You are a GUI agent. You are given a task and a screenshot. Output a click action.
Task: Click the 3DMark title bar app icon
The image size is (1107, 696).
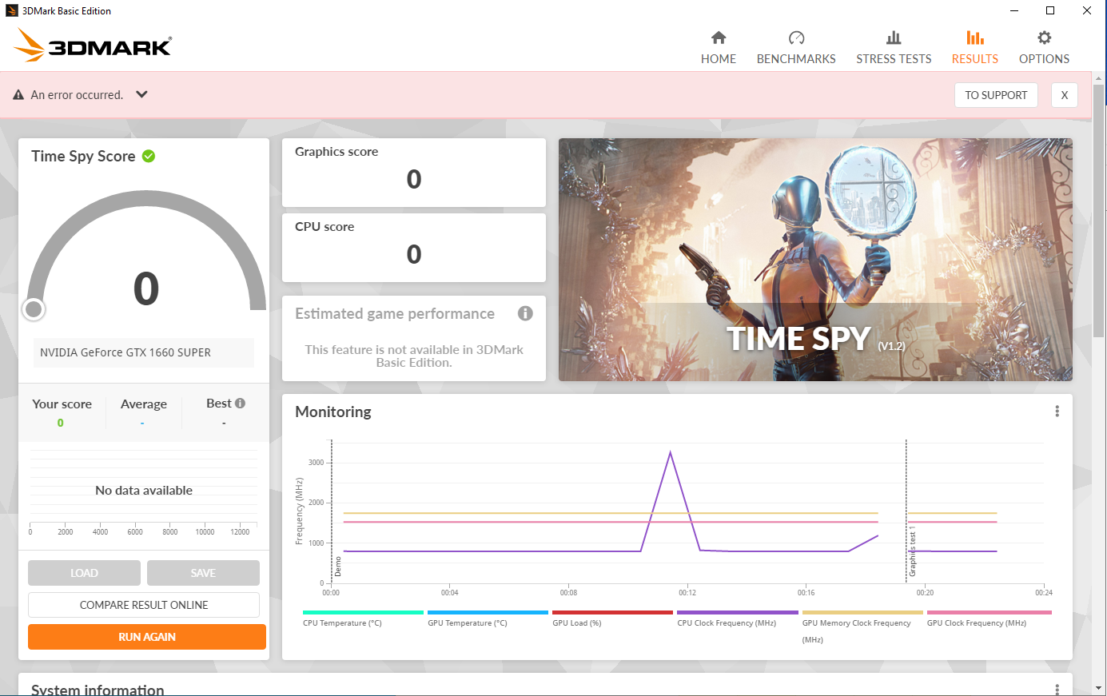pos(12,10)
